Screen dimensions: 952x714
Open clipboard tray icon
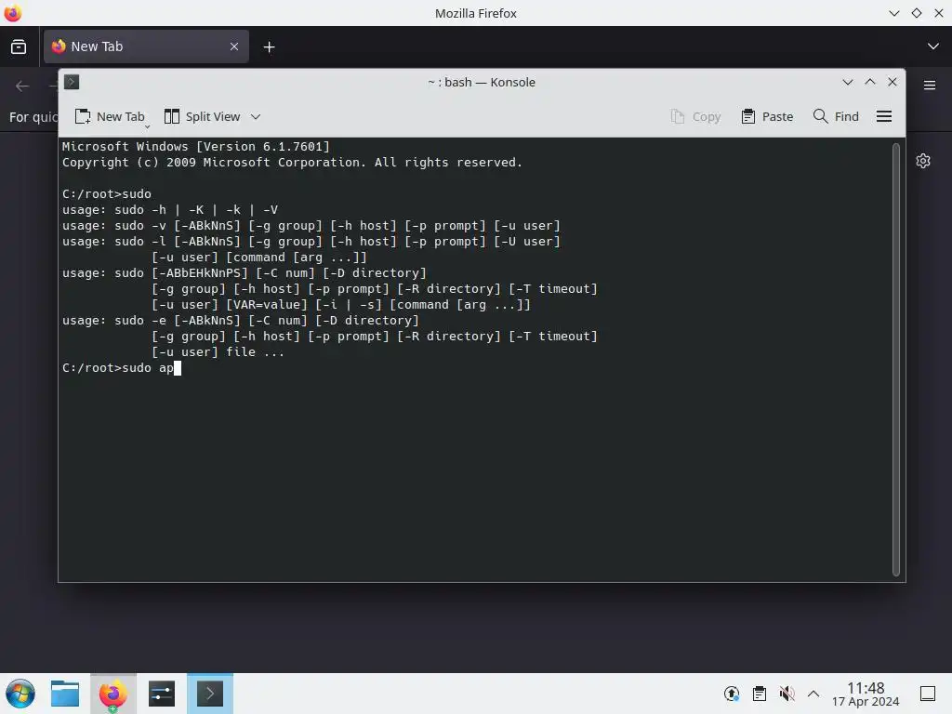pyautogui.click(x=760, y=694)
